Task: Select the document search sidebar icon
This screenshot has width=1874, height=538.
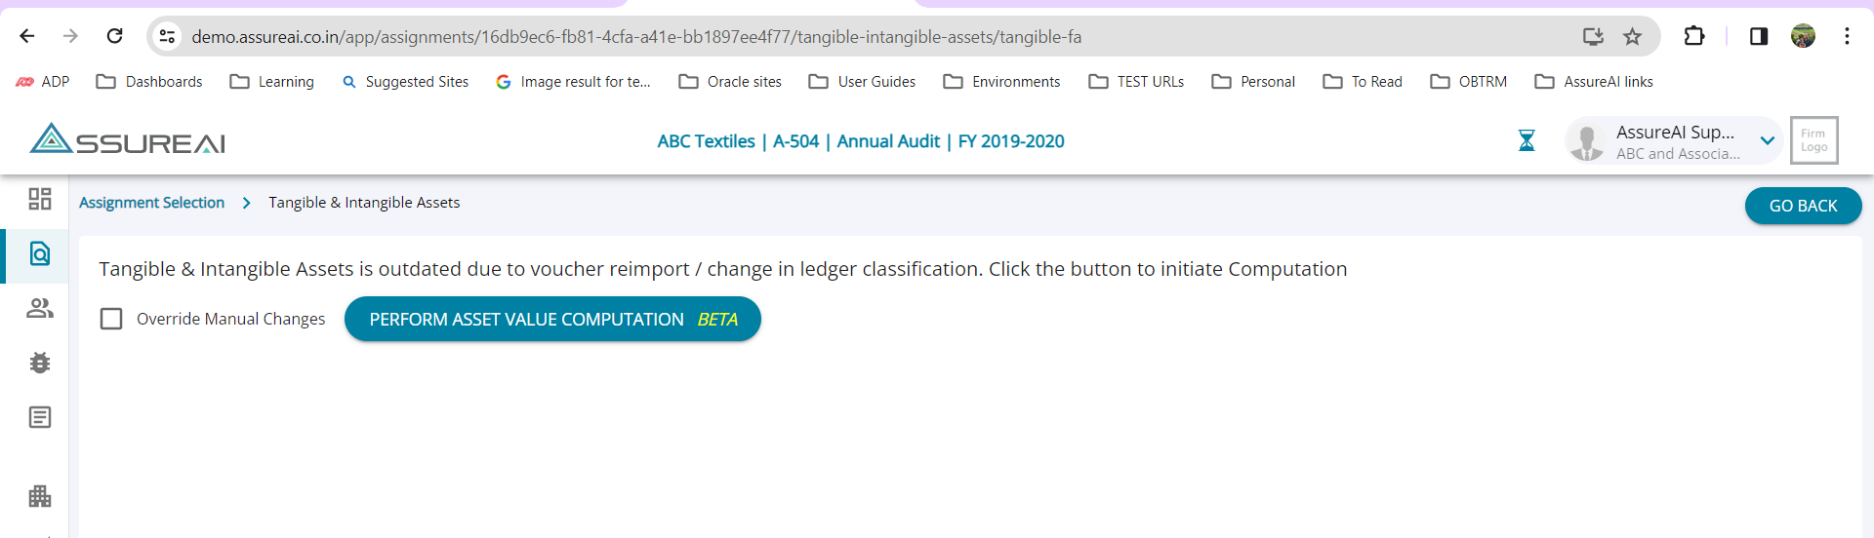Action: tap(40, 254)
